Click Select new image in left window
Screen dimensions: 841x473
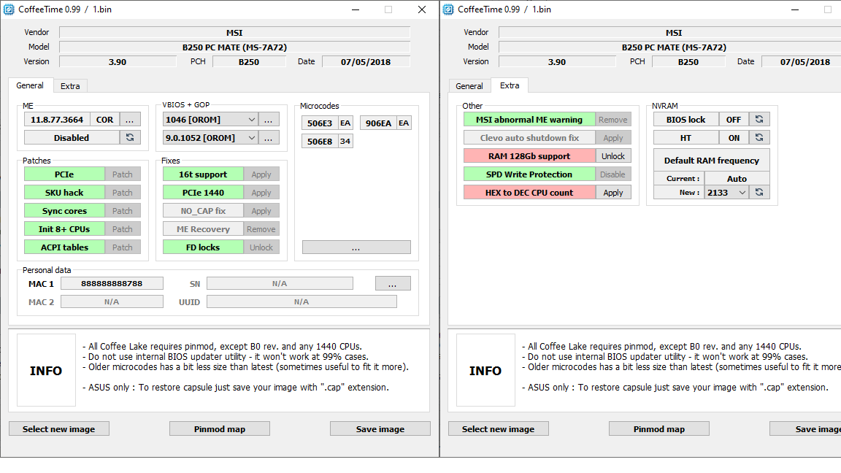point(59,428)
